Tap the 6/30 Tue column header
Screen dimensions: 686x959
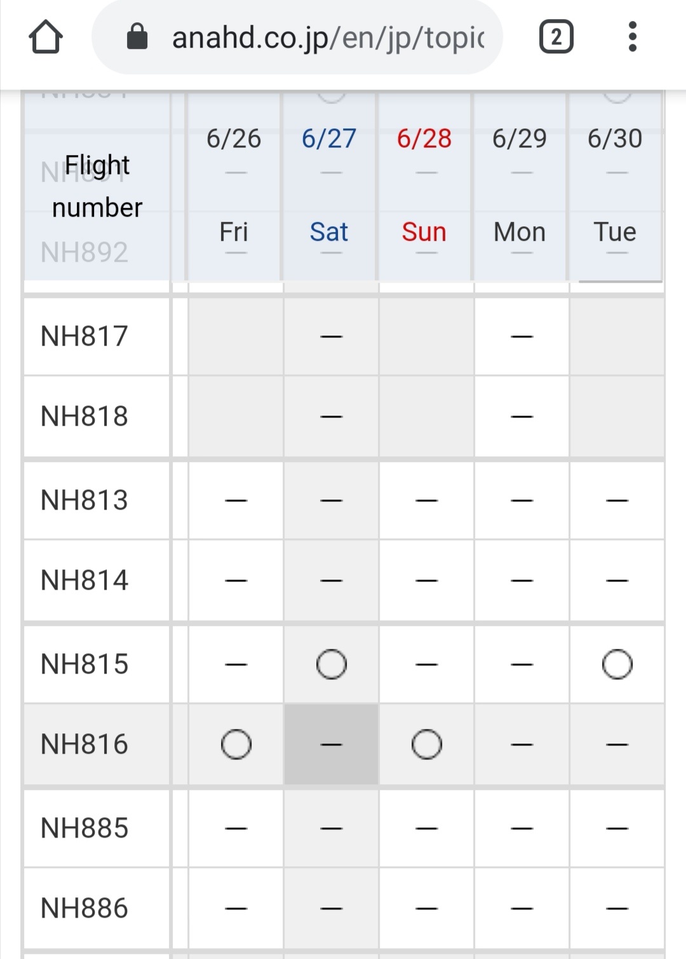click(615, 185)
